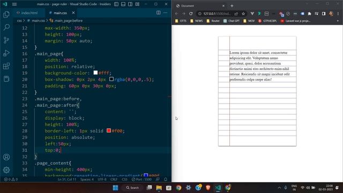Click the Live Server Port: 5500 item
The image size is (343, 193).
pyautogui.click(x=141, y=180)
